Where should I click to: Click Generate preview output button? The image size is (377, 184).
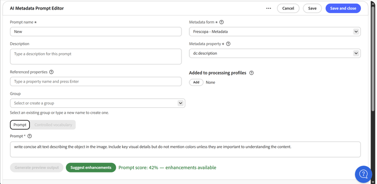[x=37, y=167]
